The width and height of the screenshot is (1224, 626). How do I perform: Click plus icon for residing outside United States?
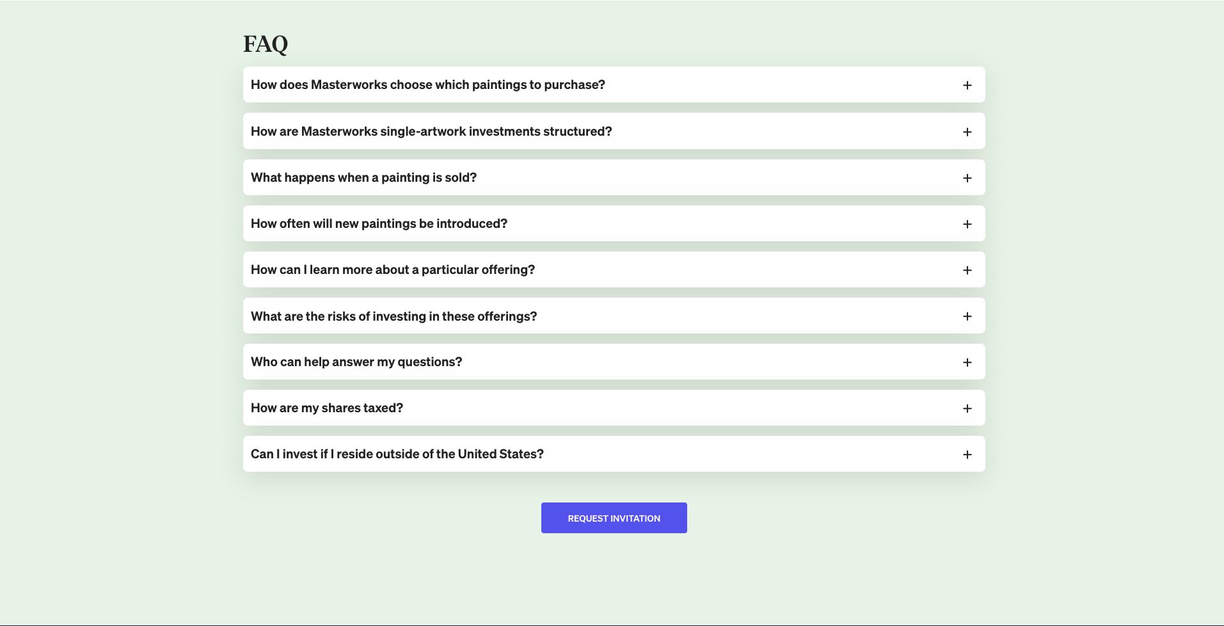[967, 454]
